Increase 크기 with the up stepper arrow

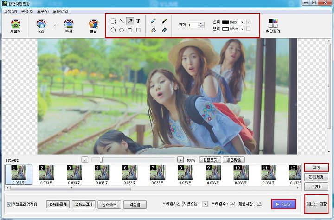201,24
